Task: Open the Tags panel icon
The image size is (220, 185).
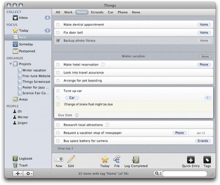Action: click(x=207, y=160)
